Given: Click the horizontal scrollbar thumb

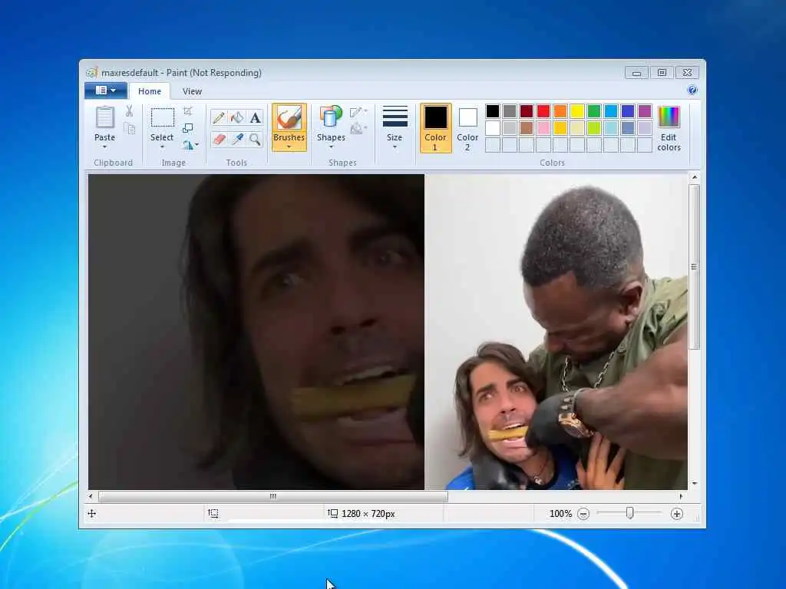Looking at the screenshot, I should tap(273, 497).
